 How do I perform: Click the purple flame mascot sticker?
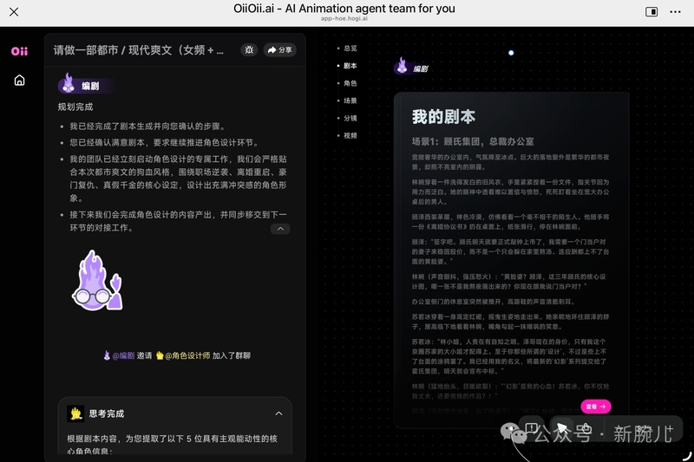tap(95, 280)
